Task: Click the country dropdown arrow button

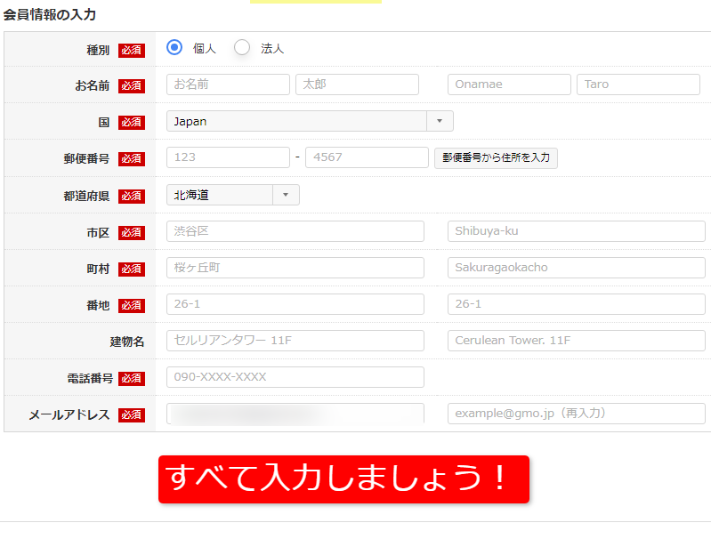Action: 440,121
